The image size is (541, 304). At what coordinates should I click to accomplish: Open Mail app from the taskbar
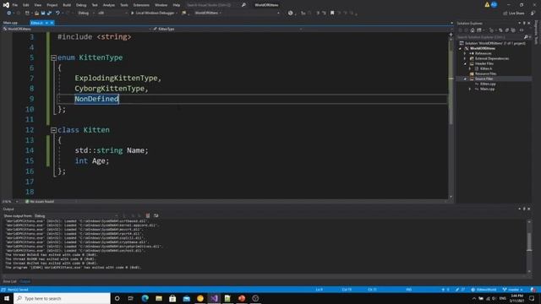point(186,298)
